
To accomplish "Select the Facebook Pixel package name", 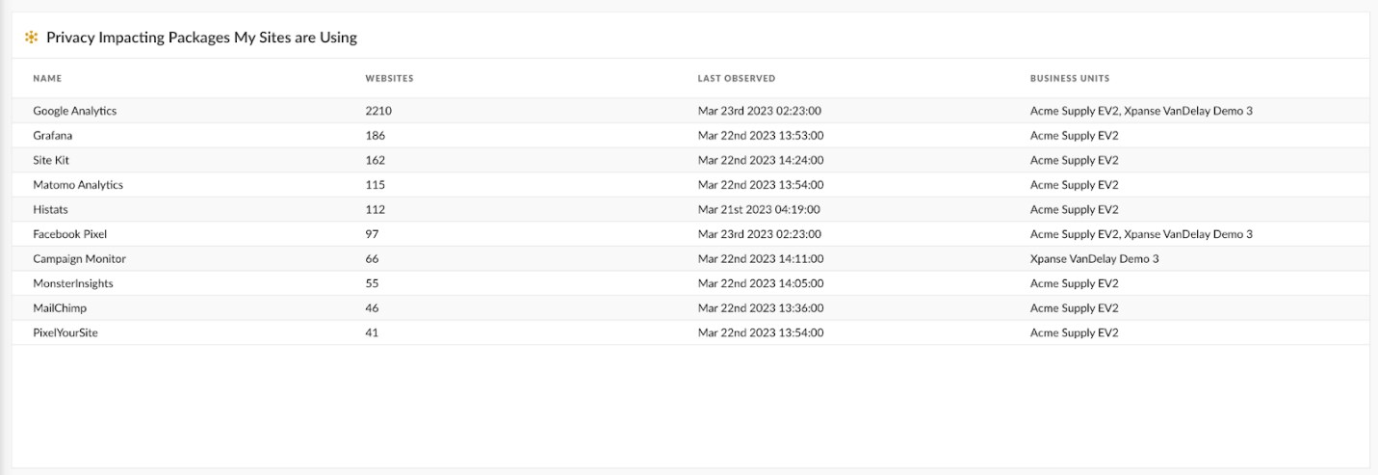I will [70, 234].
